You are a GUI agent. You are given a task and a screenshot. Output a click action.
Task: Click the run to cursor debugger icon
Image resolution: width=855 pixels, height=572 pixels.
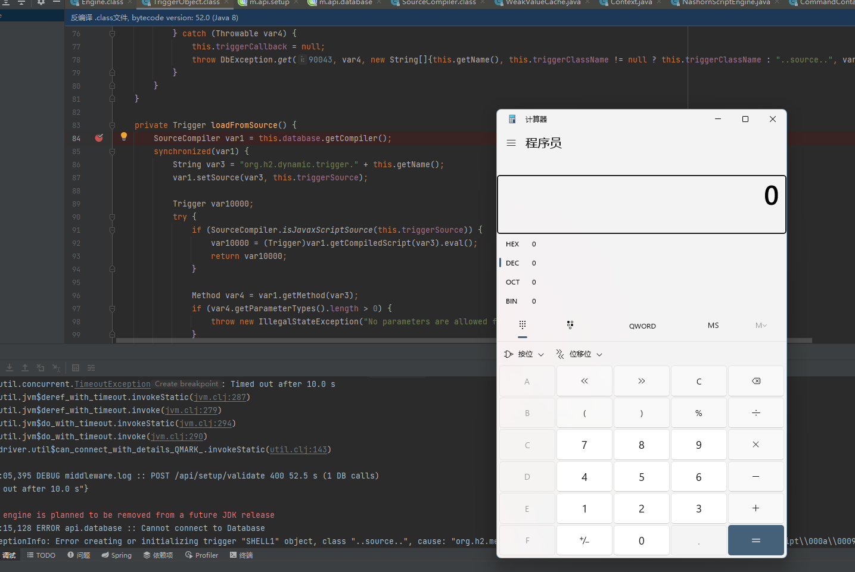[x=56, y=368]
